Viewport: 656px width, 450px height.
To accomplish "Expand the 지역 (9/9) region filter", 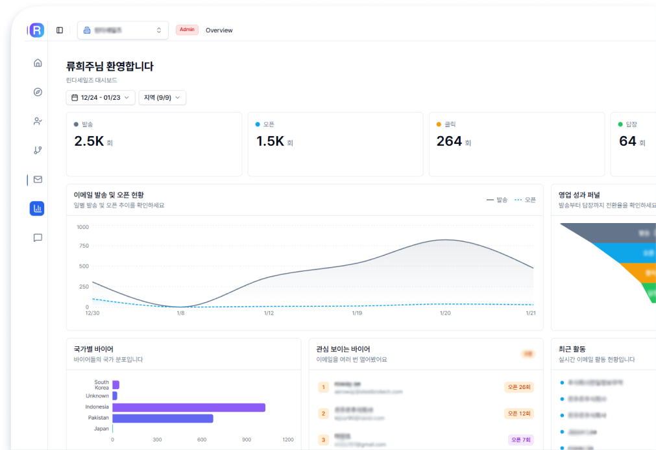I will pyautogui.click(x=162, y=97).
